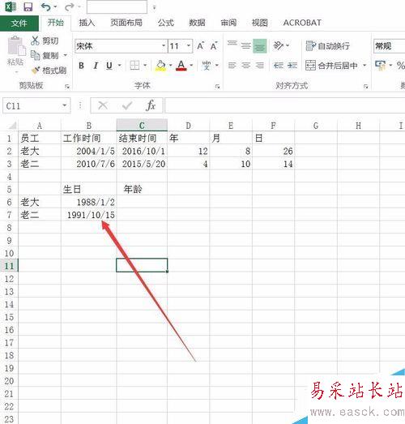Switch to the 数据 ribbon tab
The height and width of the screenshot is (424, 405).
197,23
